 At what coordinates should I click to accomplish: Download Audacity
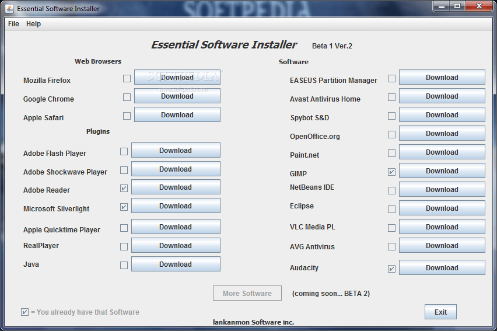(x=442, y=267)
